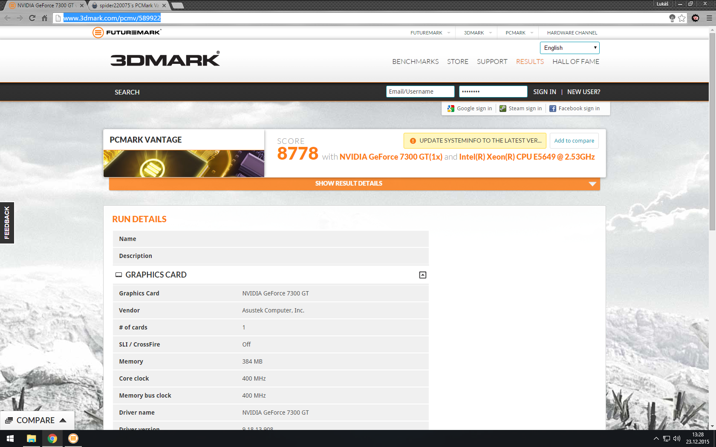Open the English language dropdown
Screen dimensions: 716x447
569,48
